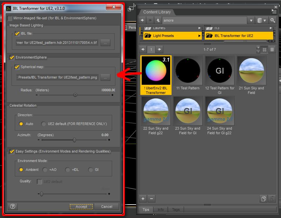281x218 pixels.
Task: Click the amore path field
Action: click(204, 20)
